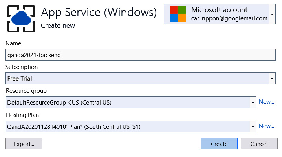The width and height of the screenshot is (282, 157).
Task: Click the Name field with qanda2021-backend
Action: tap(141, 55)
